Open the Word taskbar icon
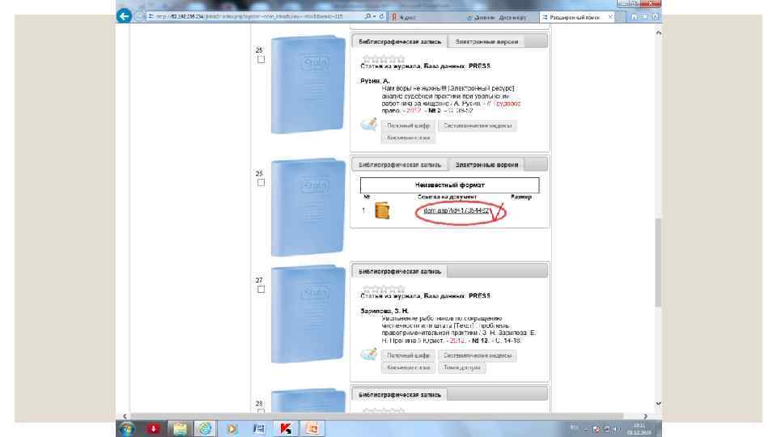 (x=258, y=429)
